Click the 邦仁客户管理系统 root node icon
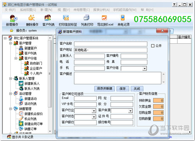Screen dimensions: 195x141 coord(10,38)
